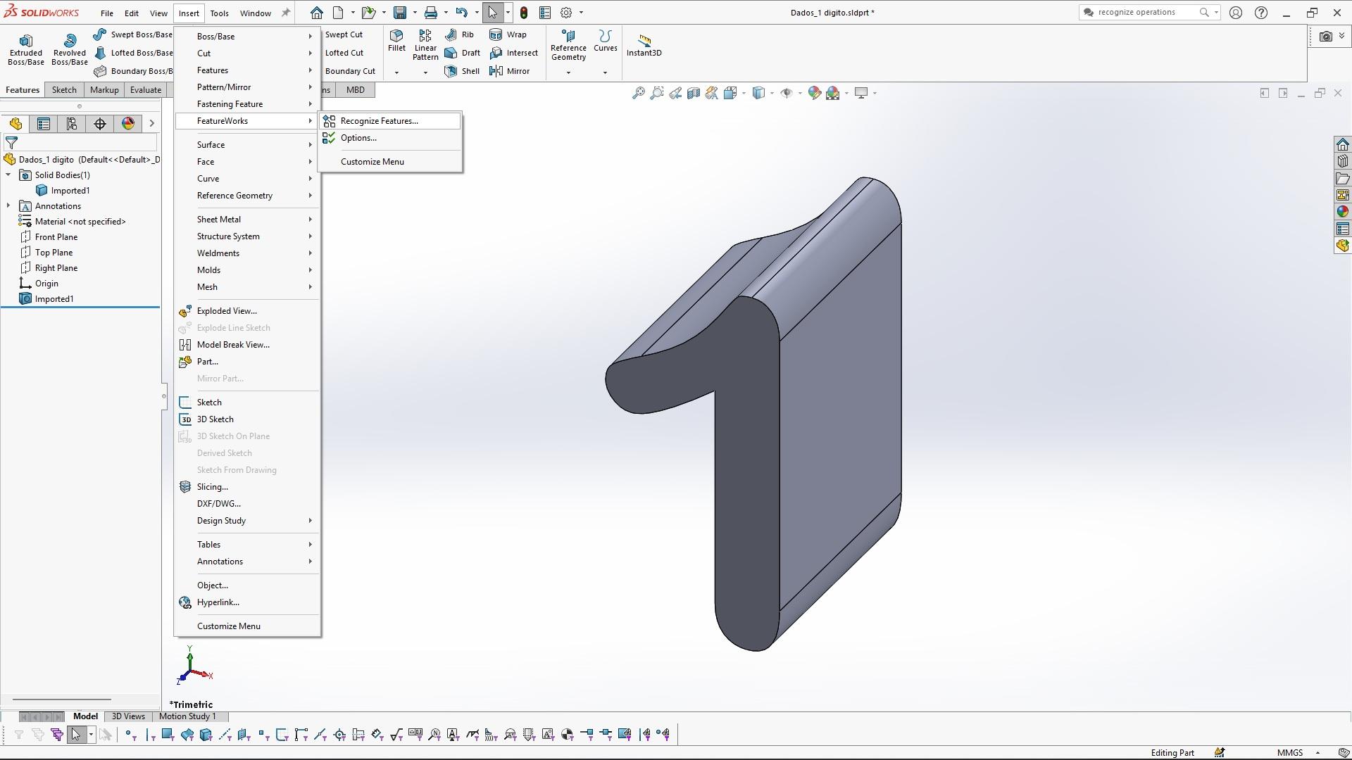The height and width of the screenshot is (760, 1352).
Task: Switch to the 3D Views tab
Action: pos(128,716)
